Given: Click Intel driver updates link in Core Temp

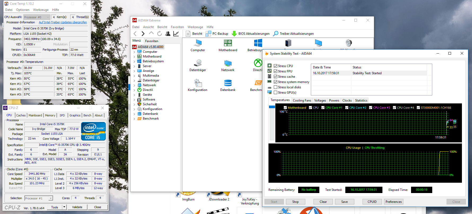Looking at the screenshot, I should (x=63, y=22).
